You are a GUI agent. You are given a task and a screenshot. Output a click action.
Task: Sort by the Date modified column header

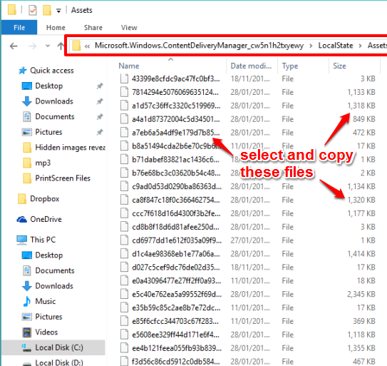pyautogui.click(x=252, y=66)
